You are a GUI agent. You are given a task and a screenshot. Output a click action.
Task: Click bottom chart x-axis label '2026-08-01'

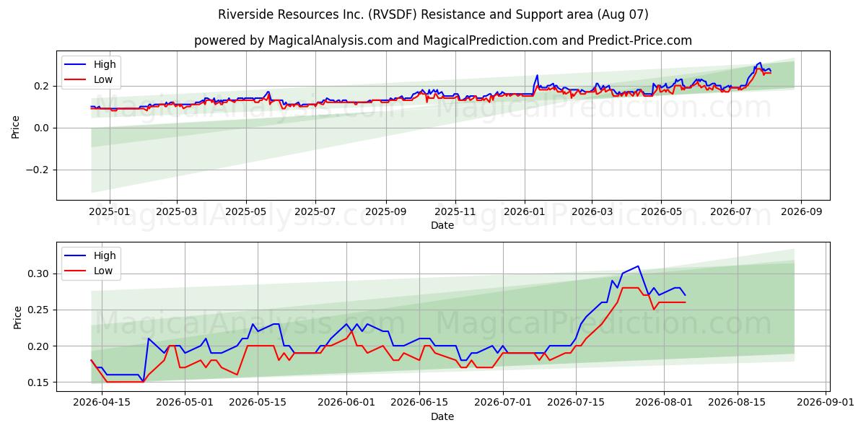point(665,403)
